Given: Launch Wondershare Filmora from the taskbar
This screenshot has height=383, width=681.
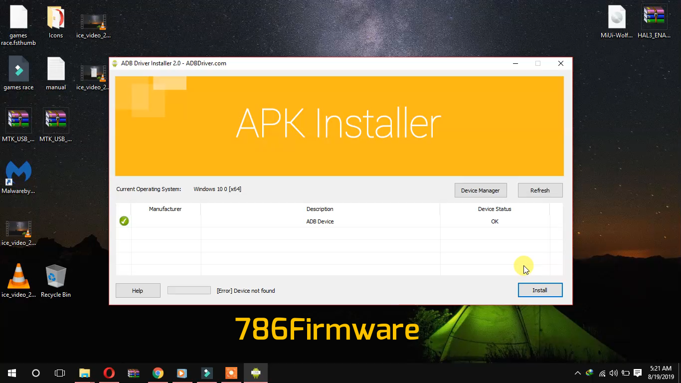Looking at the screenshot, I should click(x=206, y=373).
